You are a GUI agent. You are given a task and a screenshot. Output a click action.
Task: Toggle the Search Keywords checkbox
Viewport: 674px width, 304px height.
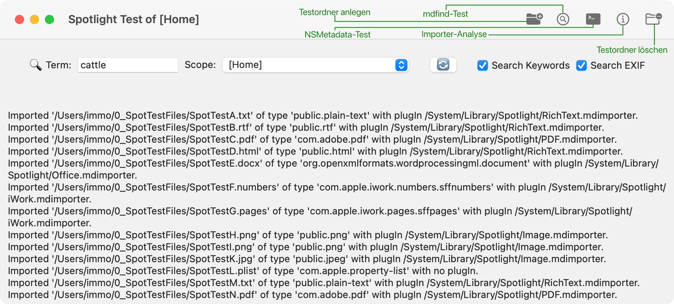[483, 65]
